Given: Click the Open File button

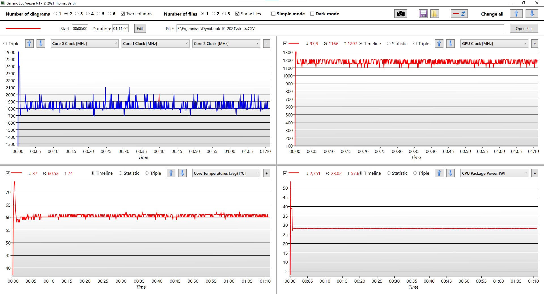Looking at the screenshot, I should coord(524,29).
